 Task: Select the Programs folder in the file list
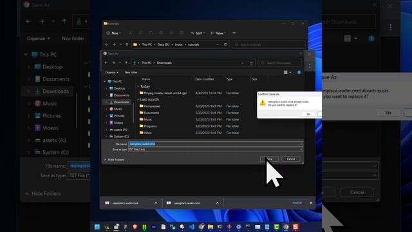(x=148, y=126)
